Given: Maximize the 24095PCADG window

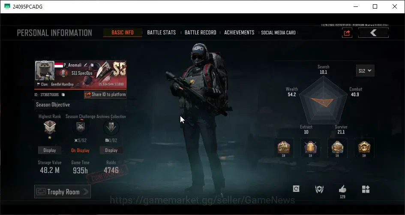Looking at the screenshot, I should [375, 6].
